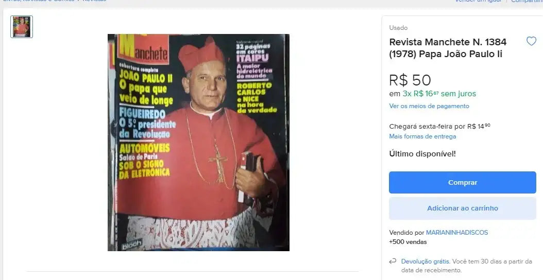Image resolution: width=543 pixels, height=280 pixels.
Task: Click the Revistas breadcrumb at top
Action: [94, 1]
